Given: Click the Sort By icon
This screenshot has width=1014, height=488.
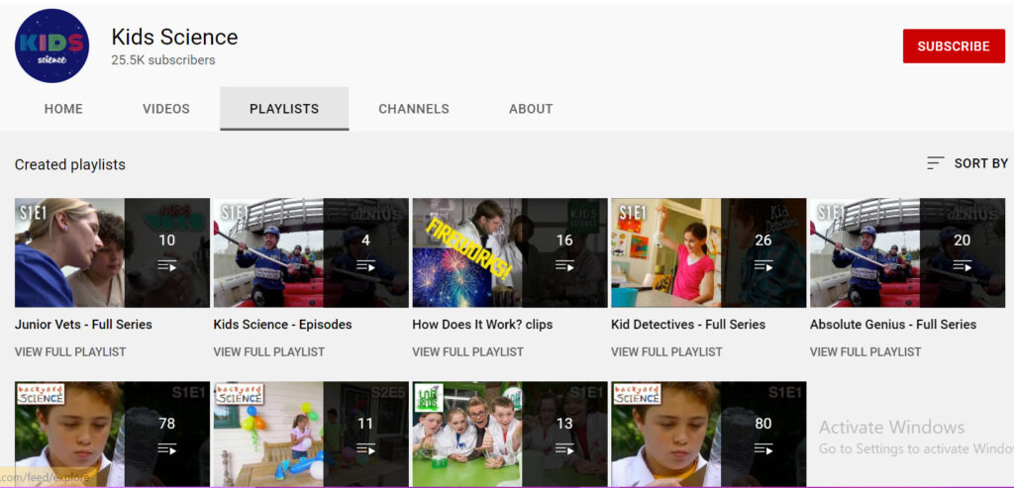Looking at the screenshot, I should pos(935,163).
